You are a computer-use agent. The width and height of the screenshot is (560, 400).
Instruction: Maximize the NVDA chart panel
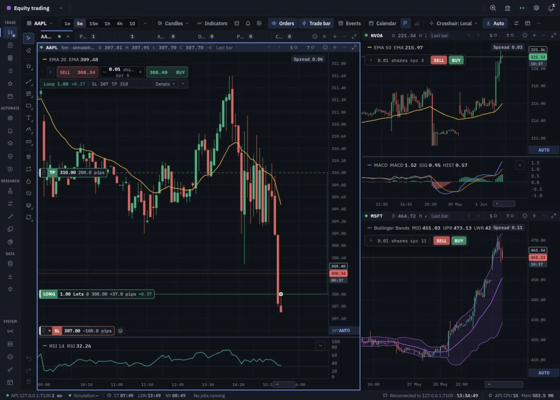tap(553, 36)
